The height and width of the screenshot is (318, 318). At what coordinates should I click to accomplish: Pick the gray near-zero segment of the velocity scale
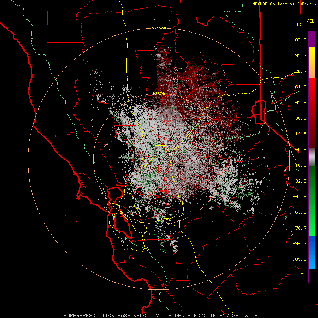312,157
